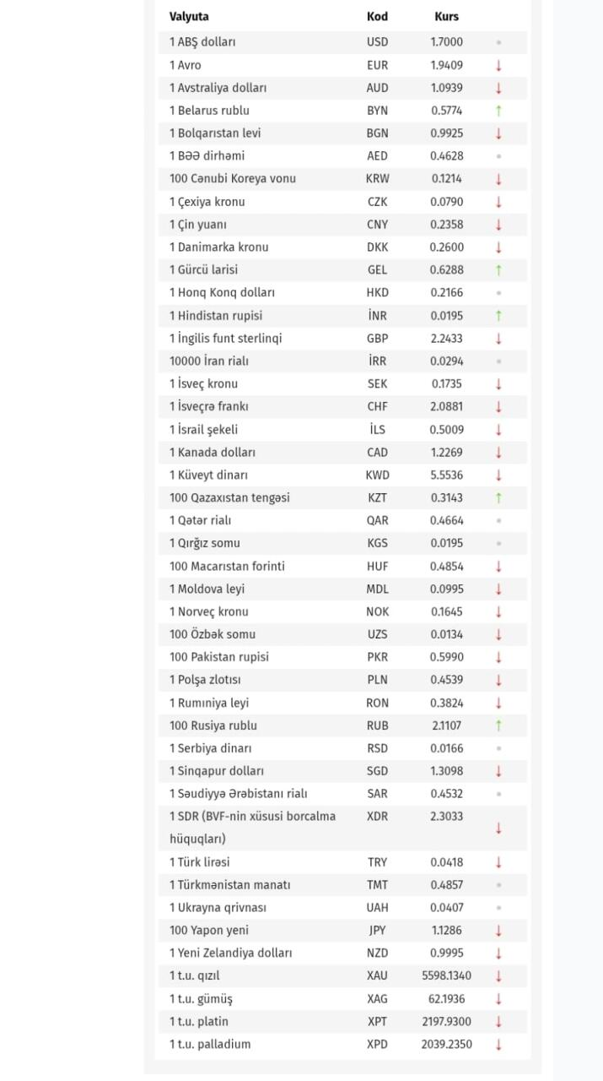Click the green up arrow in RUB row
603x1081 pixels.
click(498, 725)
